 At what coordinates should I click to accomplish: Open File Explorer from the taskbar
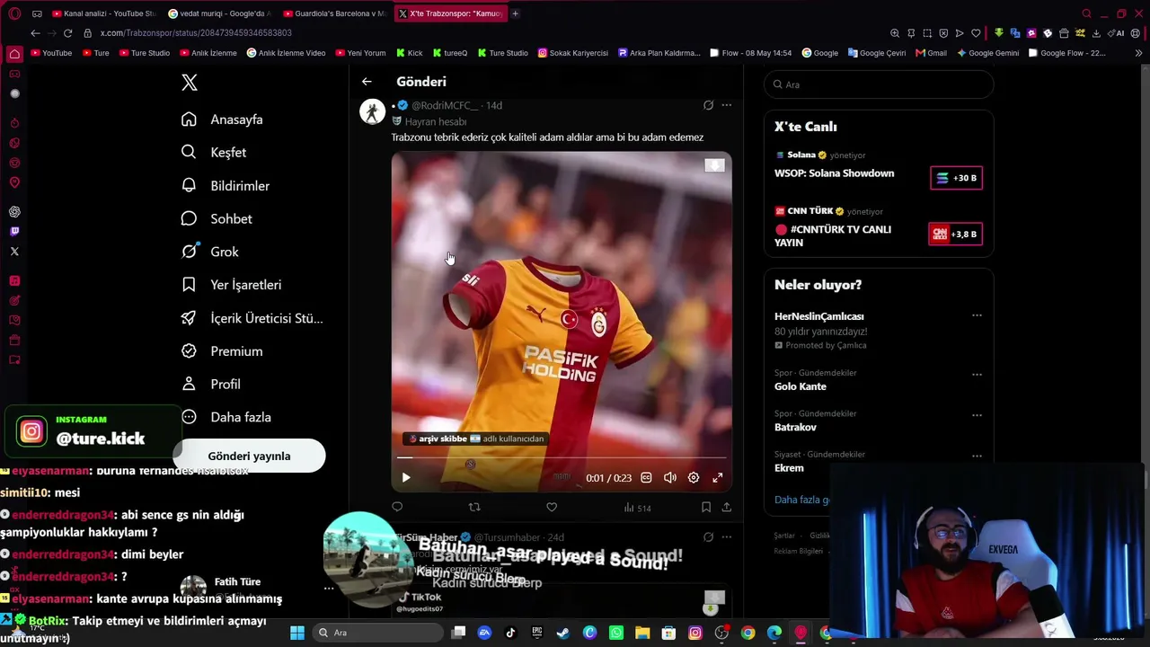(x=642, y=633)
